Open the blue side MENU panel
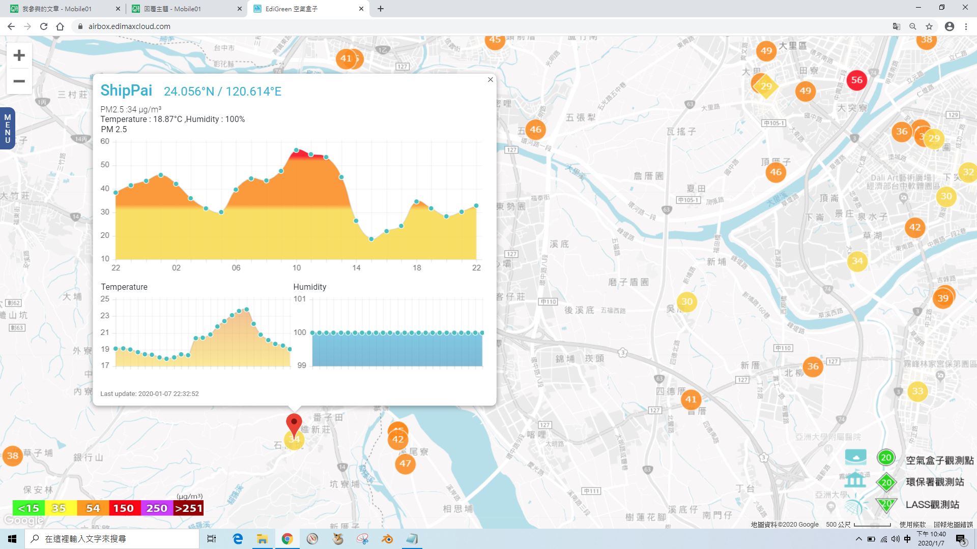Screen dimensions: 977x549 coord(7,129)
